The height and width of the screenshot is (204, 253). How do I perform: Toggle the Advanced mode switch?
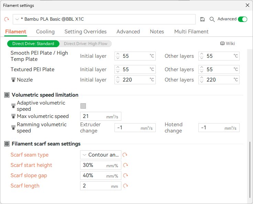[242, 19]
